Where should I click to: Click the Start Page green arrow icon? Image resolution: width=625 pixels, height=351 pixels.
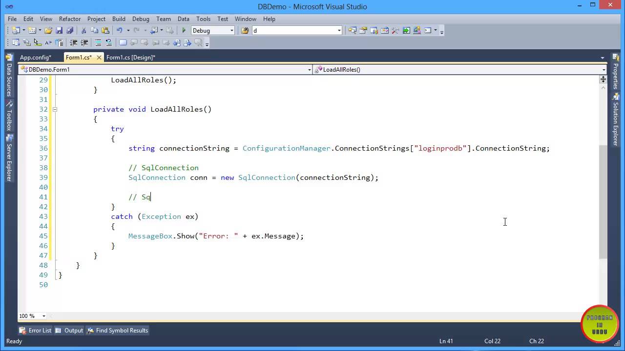[406, 30]
